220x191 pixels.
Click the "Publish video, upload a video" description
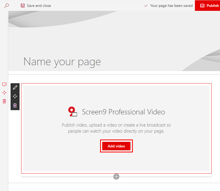[x=116, y=128]
